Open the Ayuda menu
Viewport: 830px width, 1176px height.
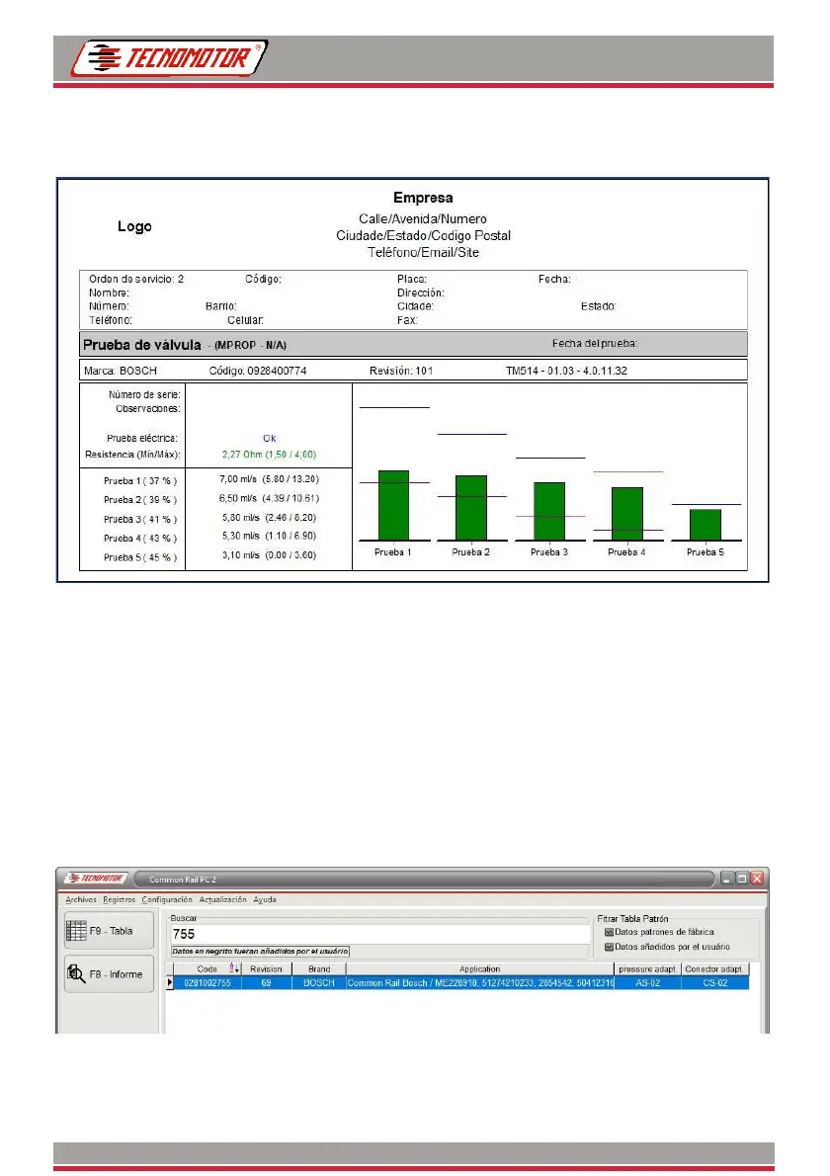click(265, 900)
